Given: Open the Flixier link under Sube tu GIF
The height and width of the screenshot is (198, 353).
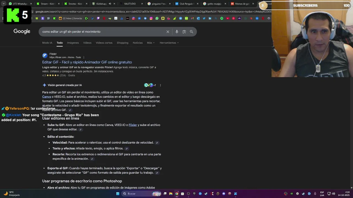Looking at the screenshot, I should click(133, 125).
